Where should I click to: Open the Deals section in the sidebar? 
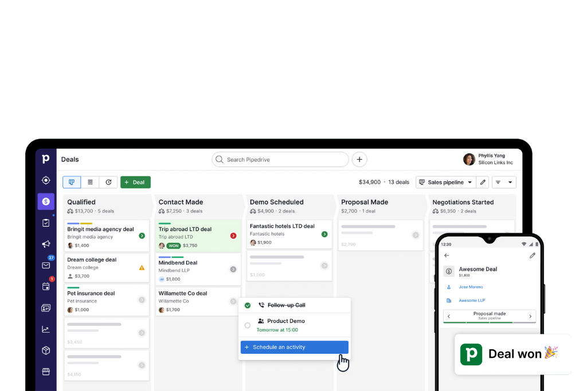click(46, 202)
